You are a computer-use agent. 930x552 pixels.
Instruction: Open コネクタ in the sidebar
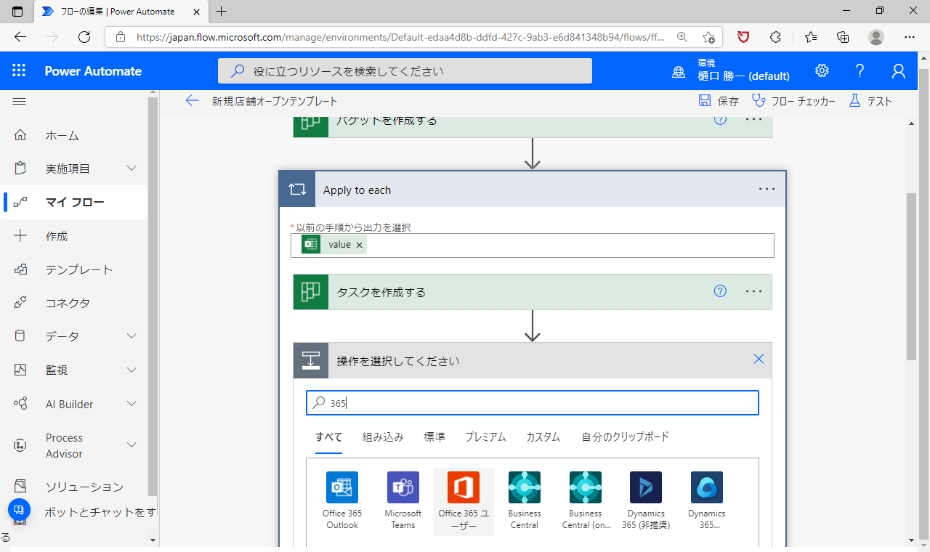68,303
